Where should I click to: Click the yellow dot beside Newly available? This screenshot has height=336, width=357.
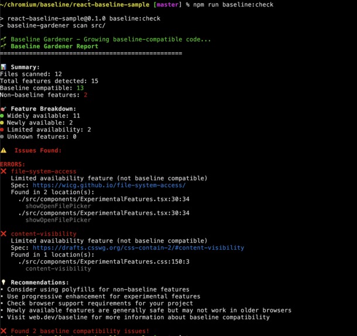(2, 123)
